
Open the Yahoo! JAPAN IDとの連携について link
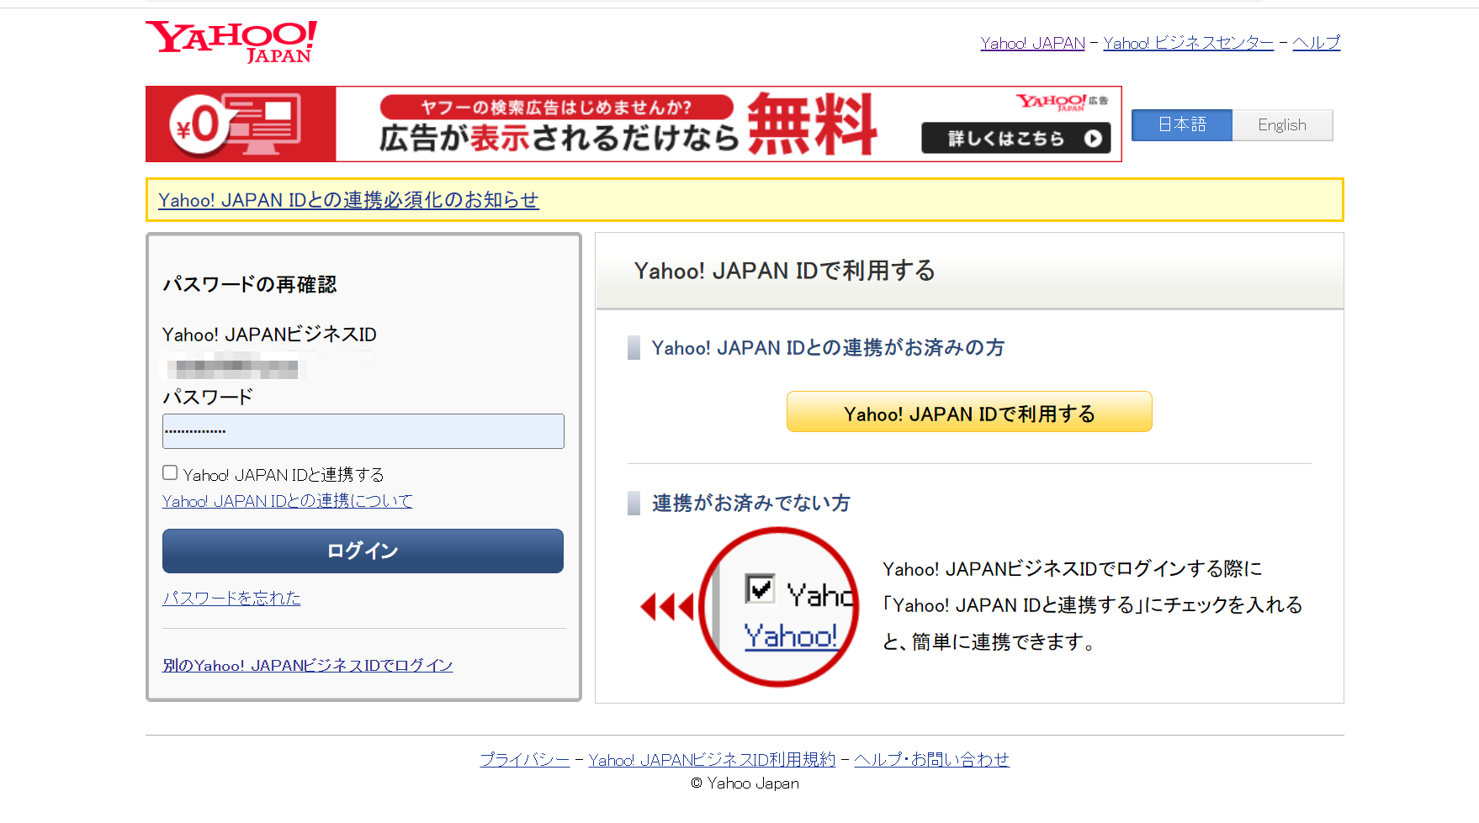point(287,501)
